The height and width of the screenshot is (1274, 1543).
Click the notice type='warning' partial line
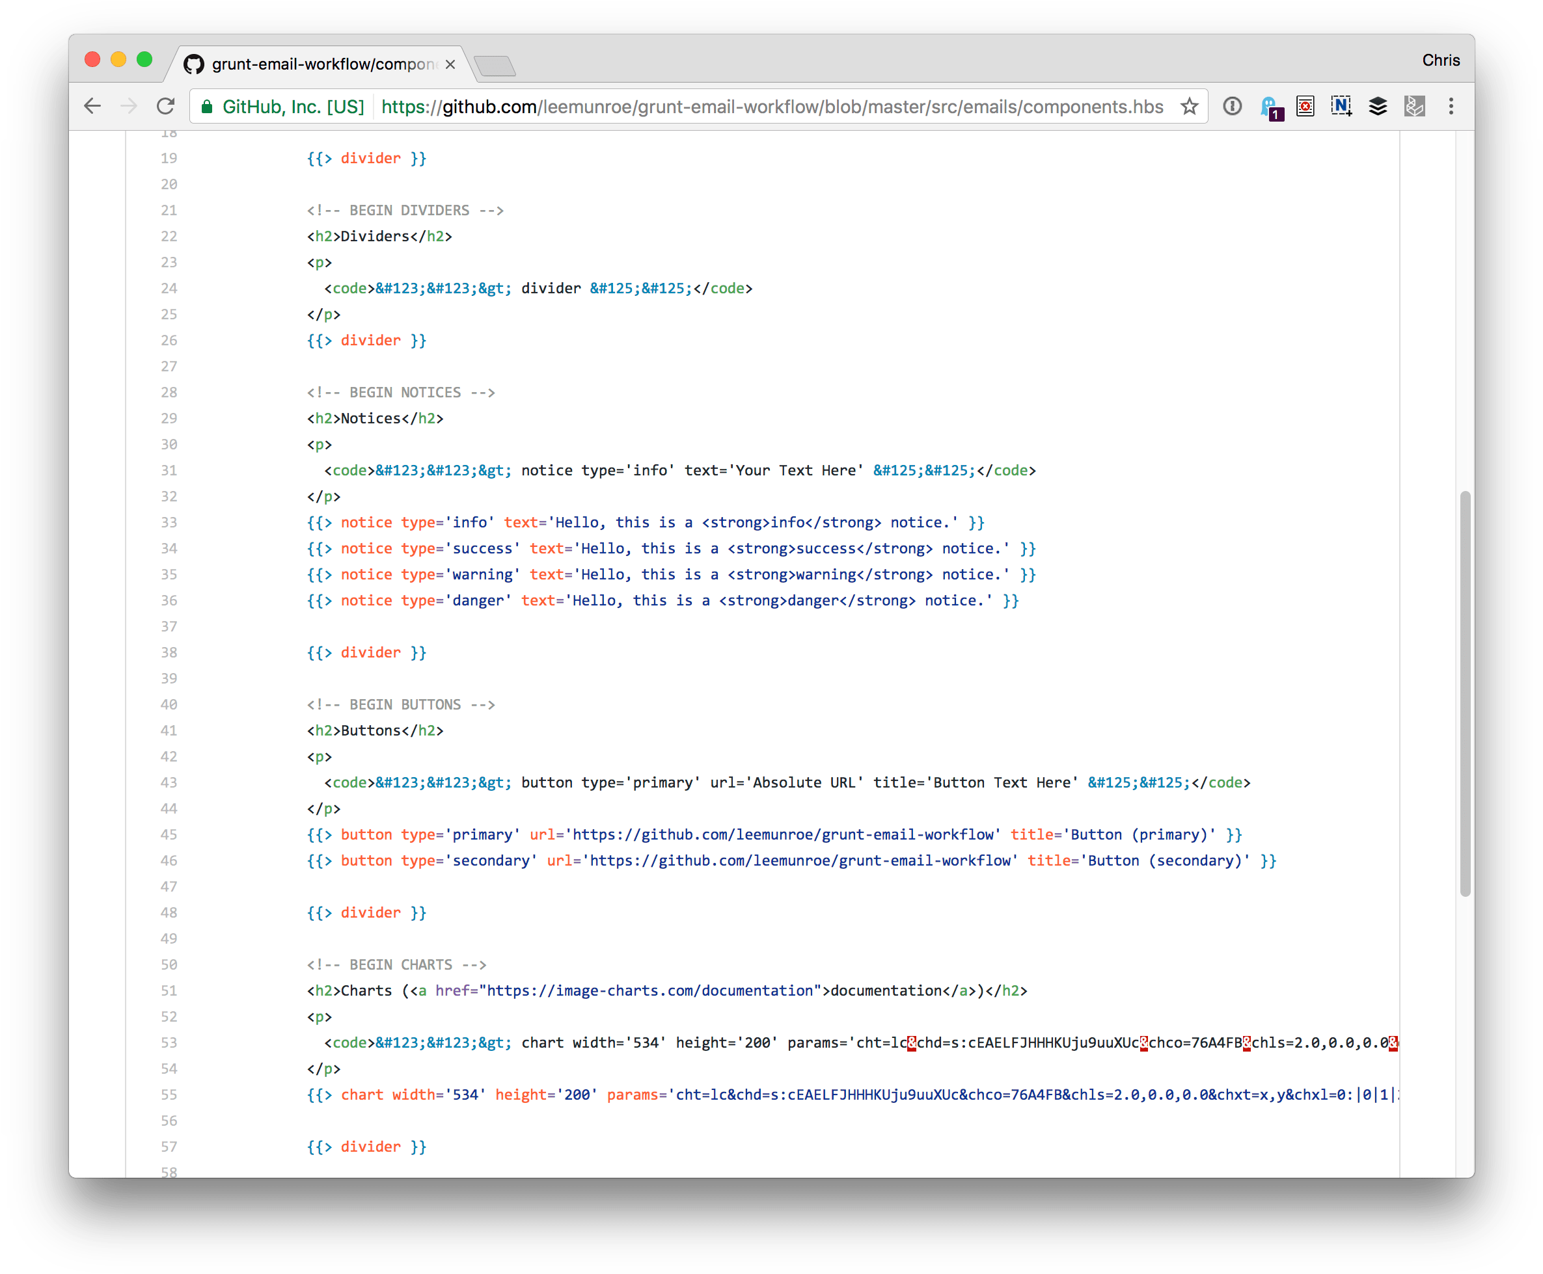(671, 574)
